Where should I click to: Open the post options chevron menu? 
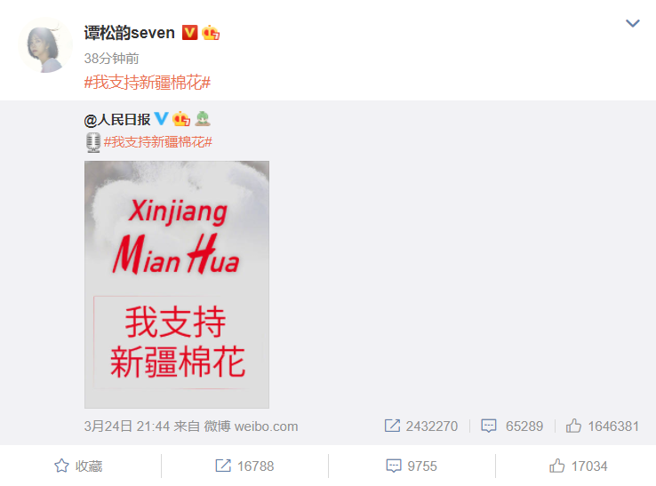[632, 23]
